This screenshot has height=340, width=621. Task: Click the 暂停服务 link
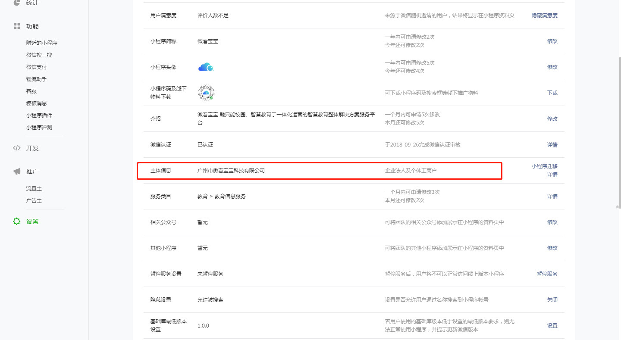click(x=547, y=274)
